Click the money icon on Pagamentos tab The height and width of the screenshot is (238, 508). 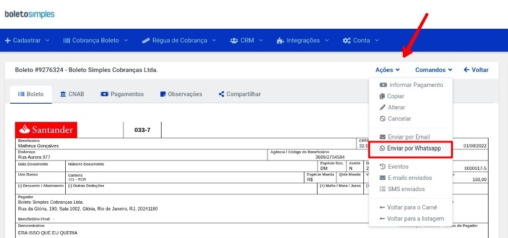105,94
